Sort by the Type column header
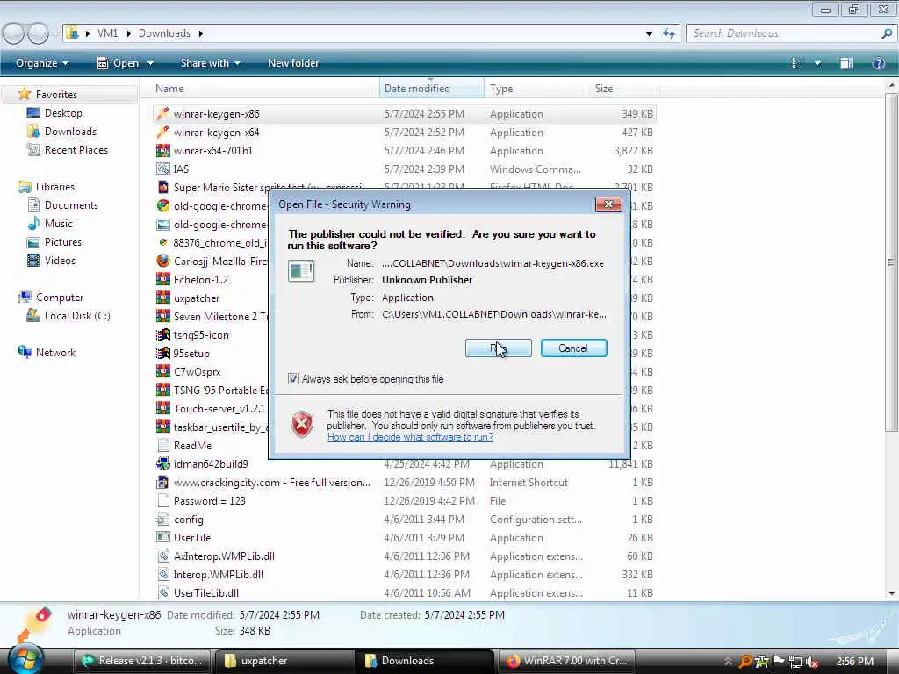The height and width of the screenshot is (674, 899). 536,89
